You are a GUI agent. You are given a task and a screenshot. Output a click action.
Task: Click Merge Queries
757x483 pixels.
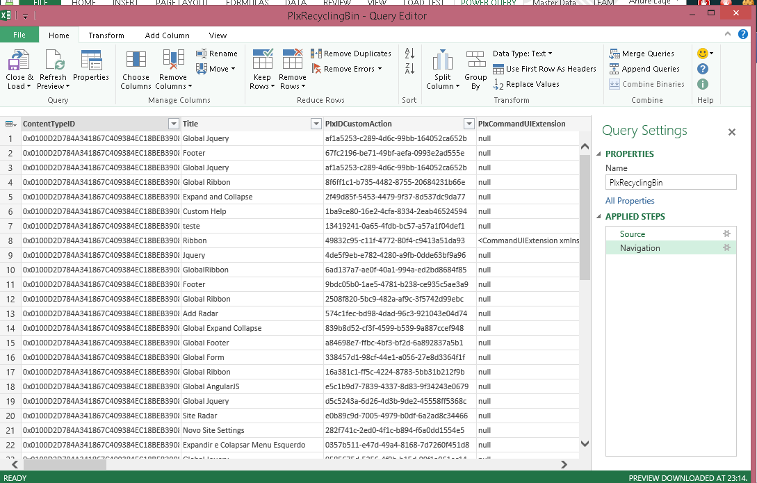[642, 54]
